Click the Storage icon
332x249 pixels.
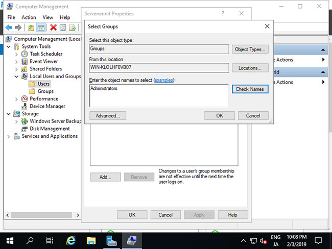(16, 114)
